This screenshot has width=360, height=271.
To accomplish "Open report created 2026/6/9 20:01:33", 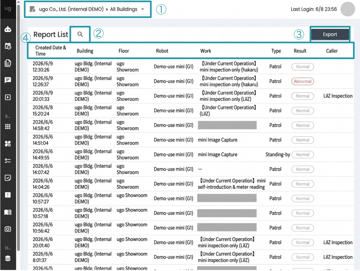I will pyautogui.click(x=191, y=96).
